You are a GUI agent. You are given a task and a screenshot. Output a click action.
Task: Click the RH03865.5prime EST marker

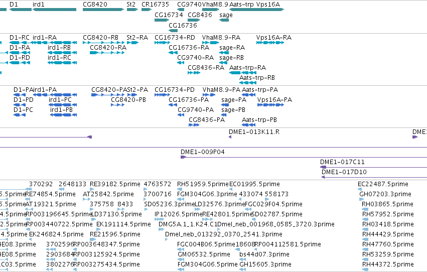365,209
